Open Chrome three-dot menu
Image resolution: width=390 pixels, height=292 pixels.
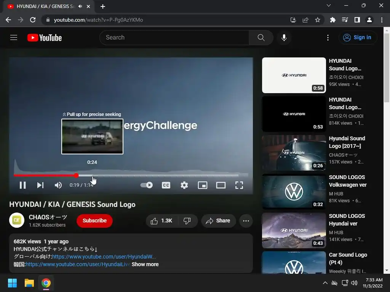tap(382, 20)
